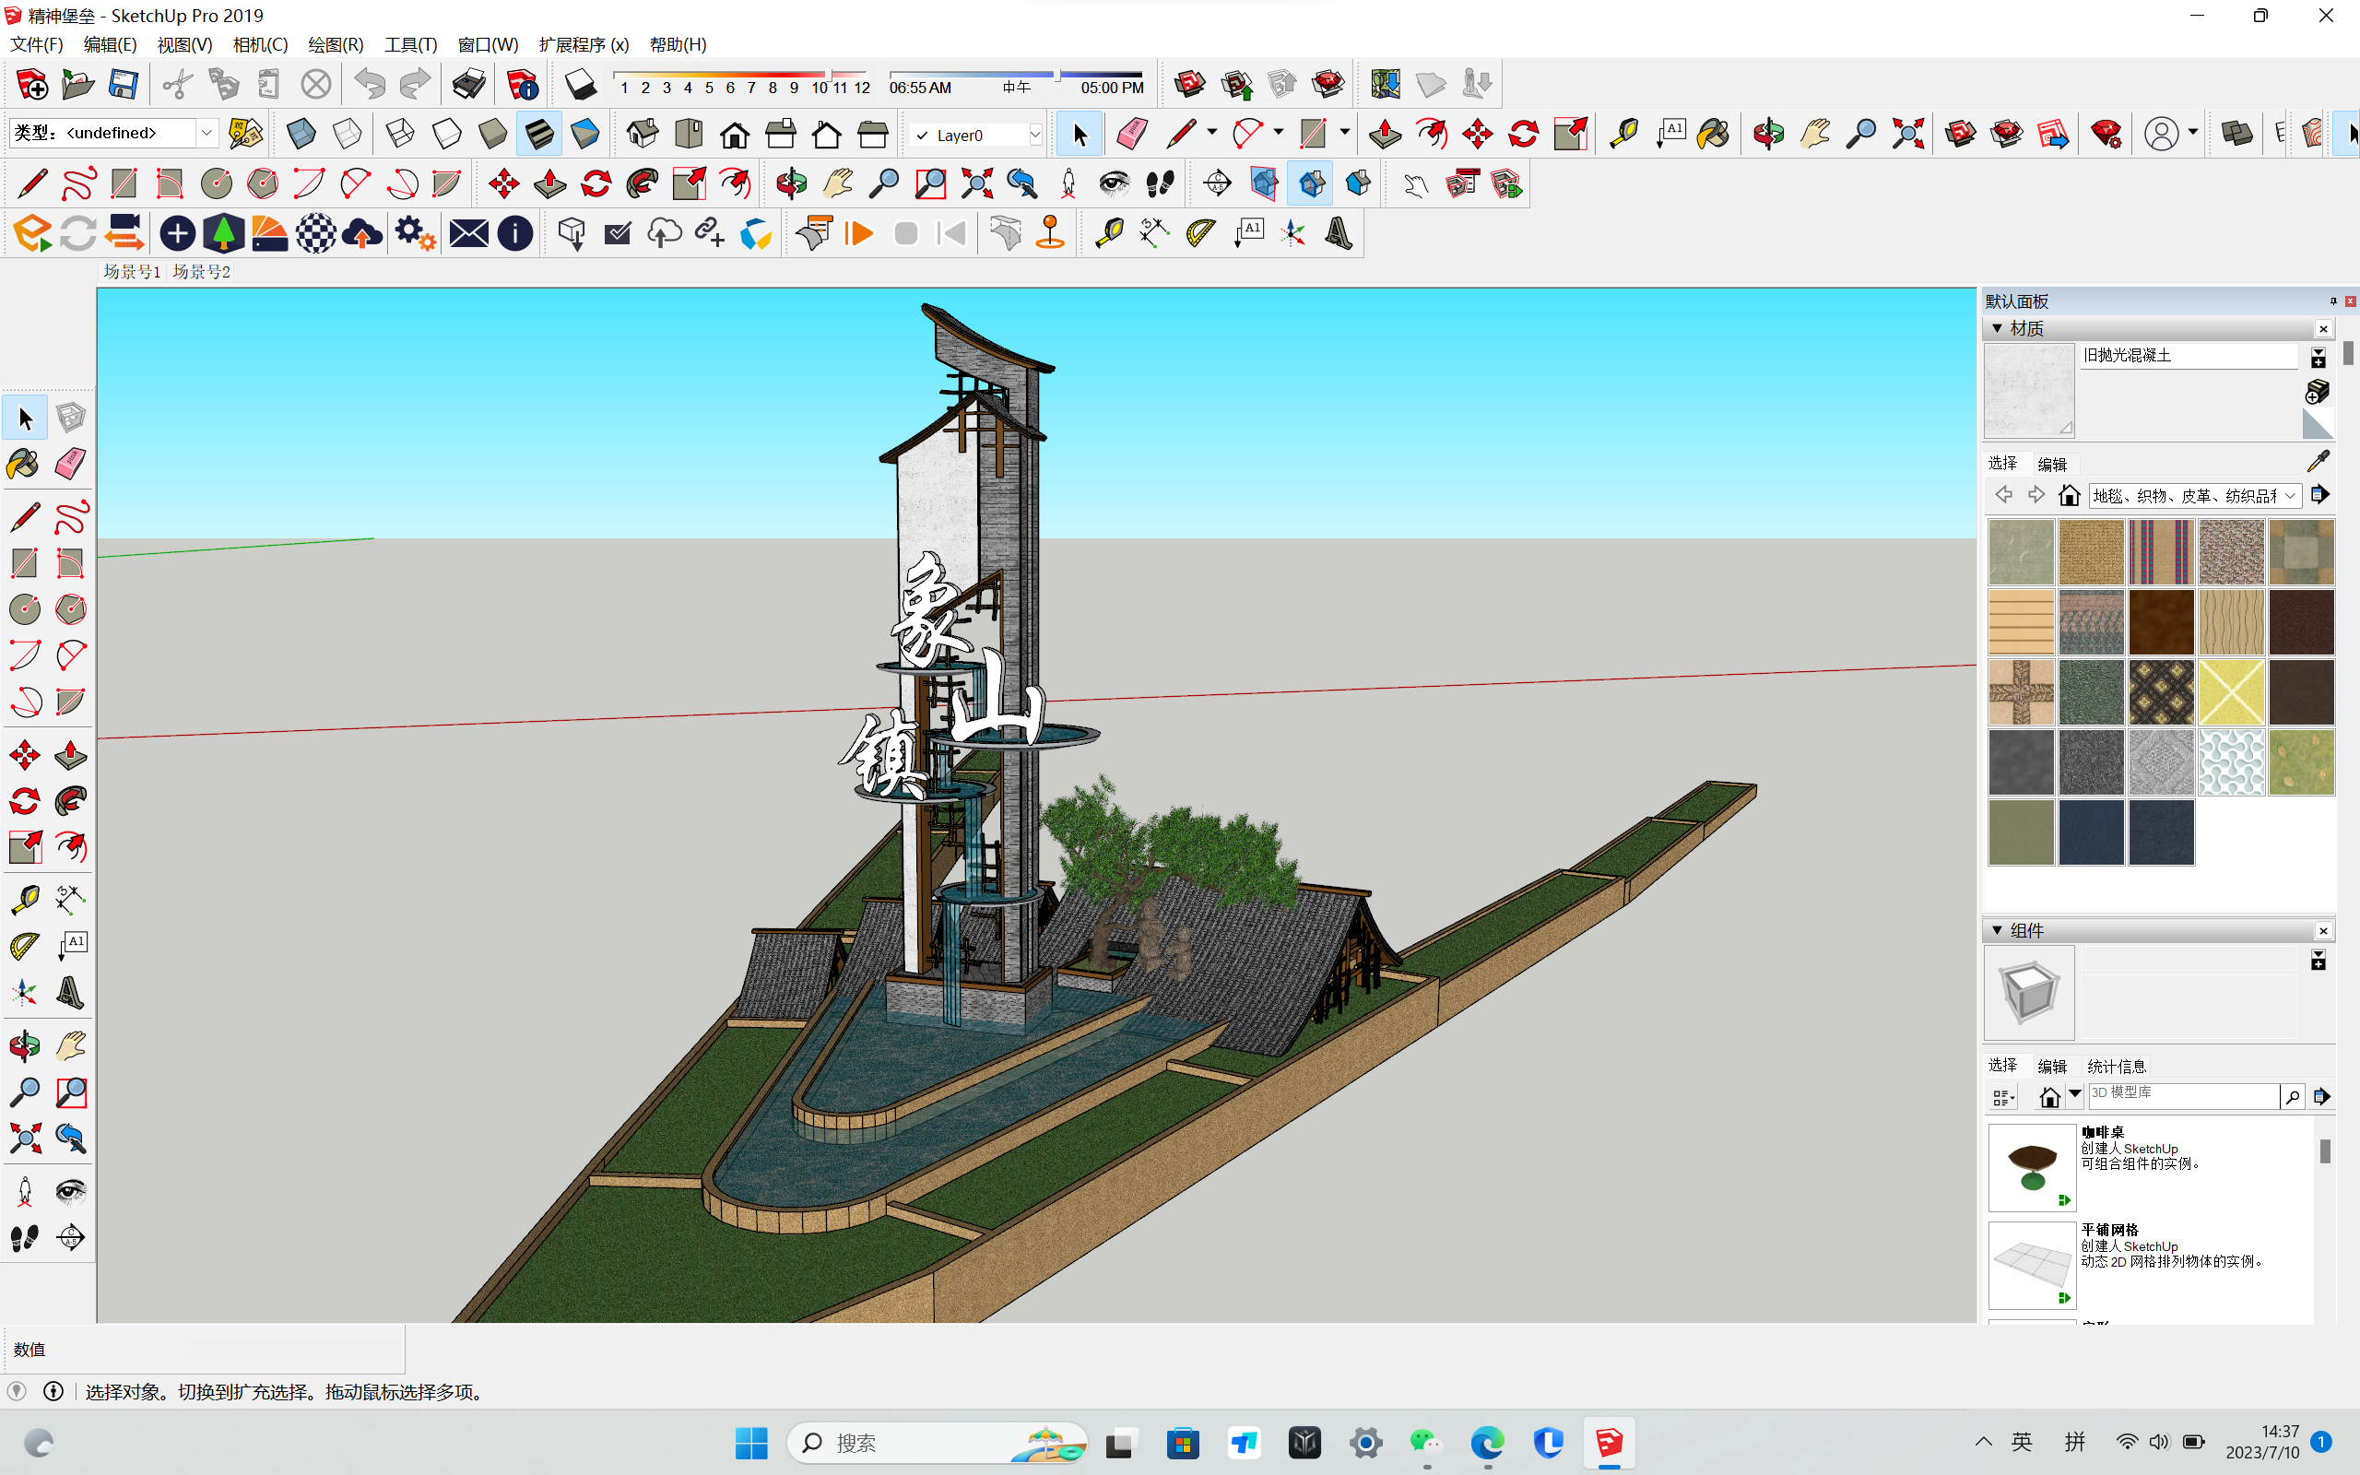Toggle shadows display button
Screen dimensions: 2360x1475
coord(580,85)
